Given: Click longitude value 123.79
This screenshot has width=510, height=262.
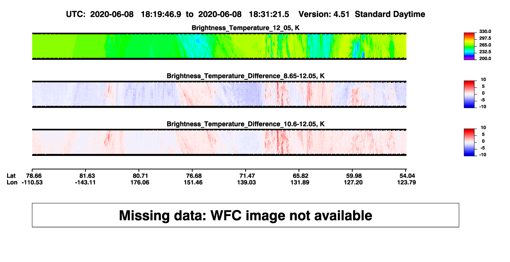Looking at the screenshot, I should pos(406,182).
